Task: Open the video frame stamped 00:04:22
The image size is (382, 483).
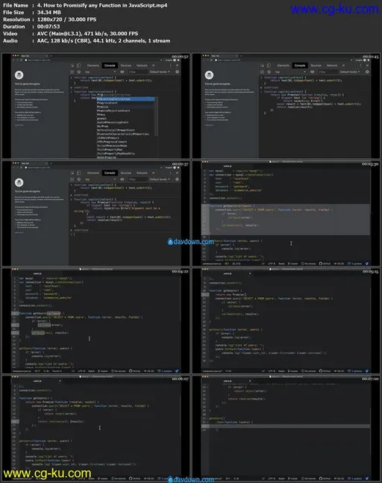Action: pos(95,321)
